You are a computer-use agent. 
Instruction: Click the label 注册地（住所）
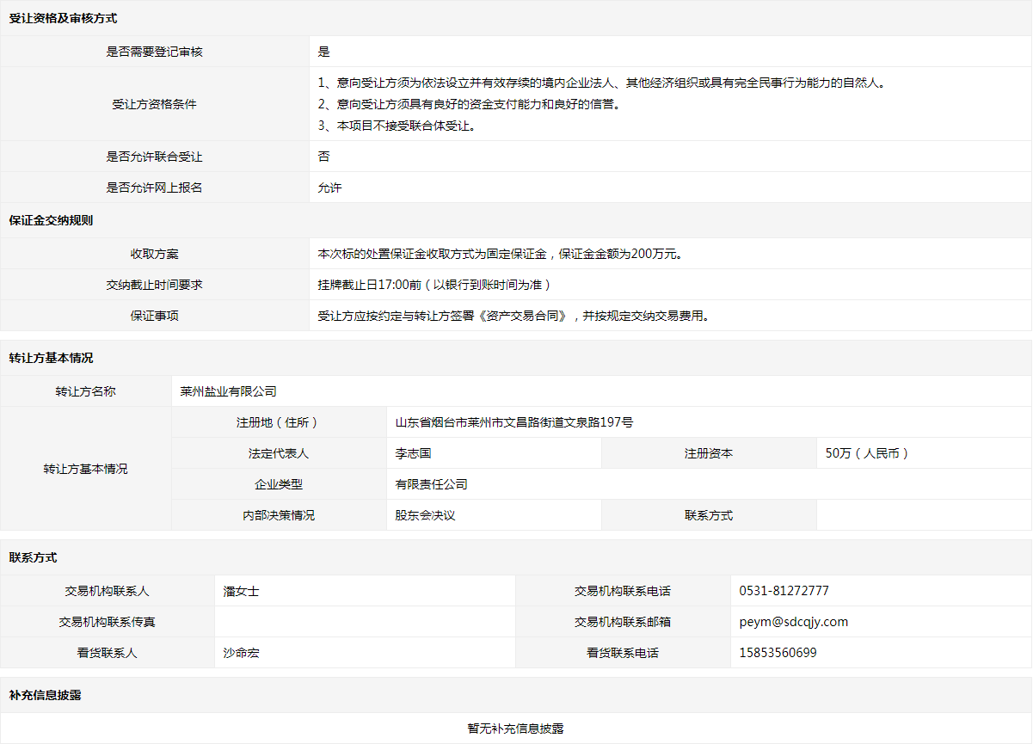click(279, 422)
